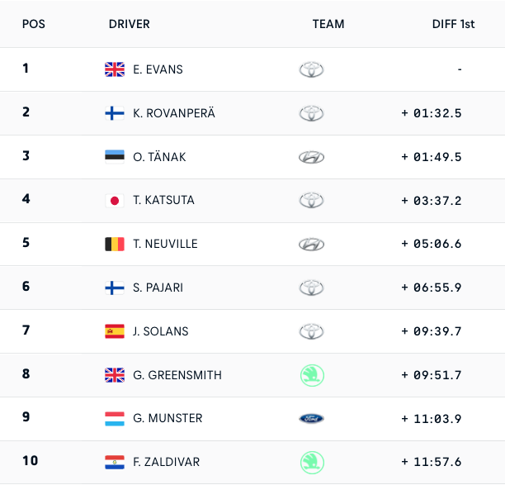Click the Hyundai logo in Tänak's row

point(311,157)
